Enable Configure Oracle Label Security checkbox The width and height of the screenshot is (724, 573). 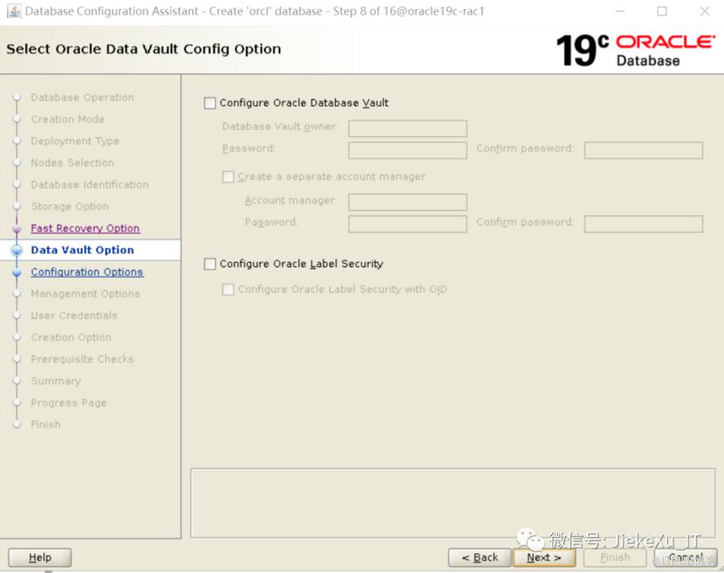tap(210, 264)
